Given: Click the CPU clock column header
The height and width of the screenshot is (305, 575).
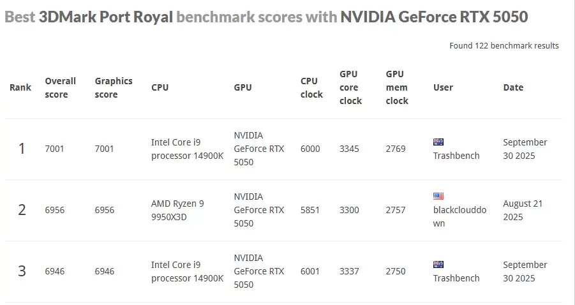Looking at the screenshot, I should 311,87.
